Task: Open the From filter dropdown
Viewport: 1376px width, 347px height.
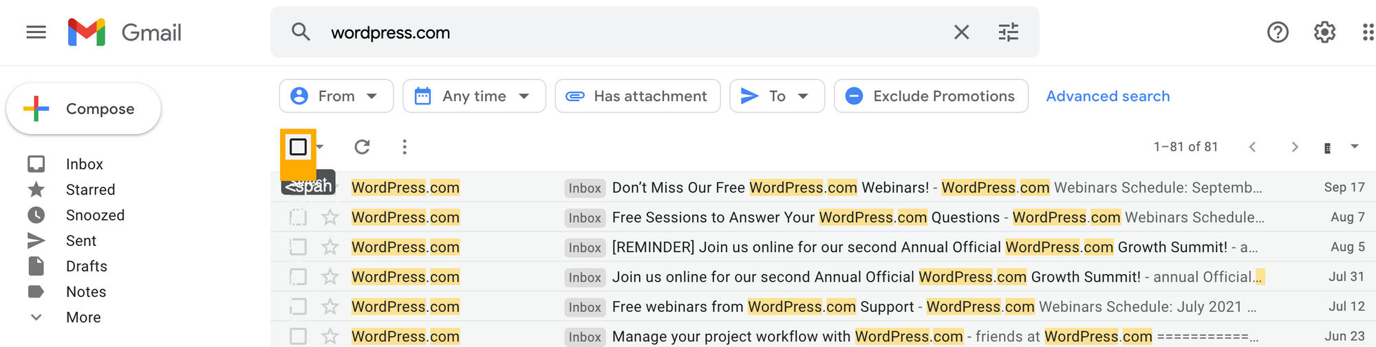Action: (336, 96)
